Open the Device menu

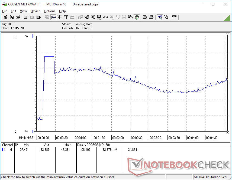tap(35, 11)
